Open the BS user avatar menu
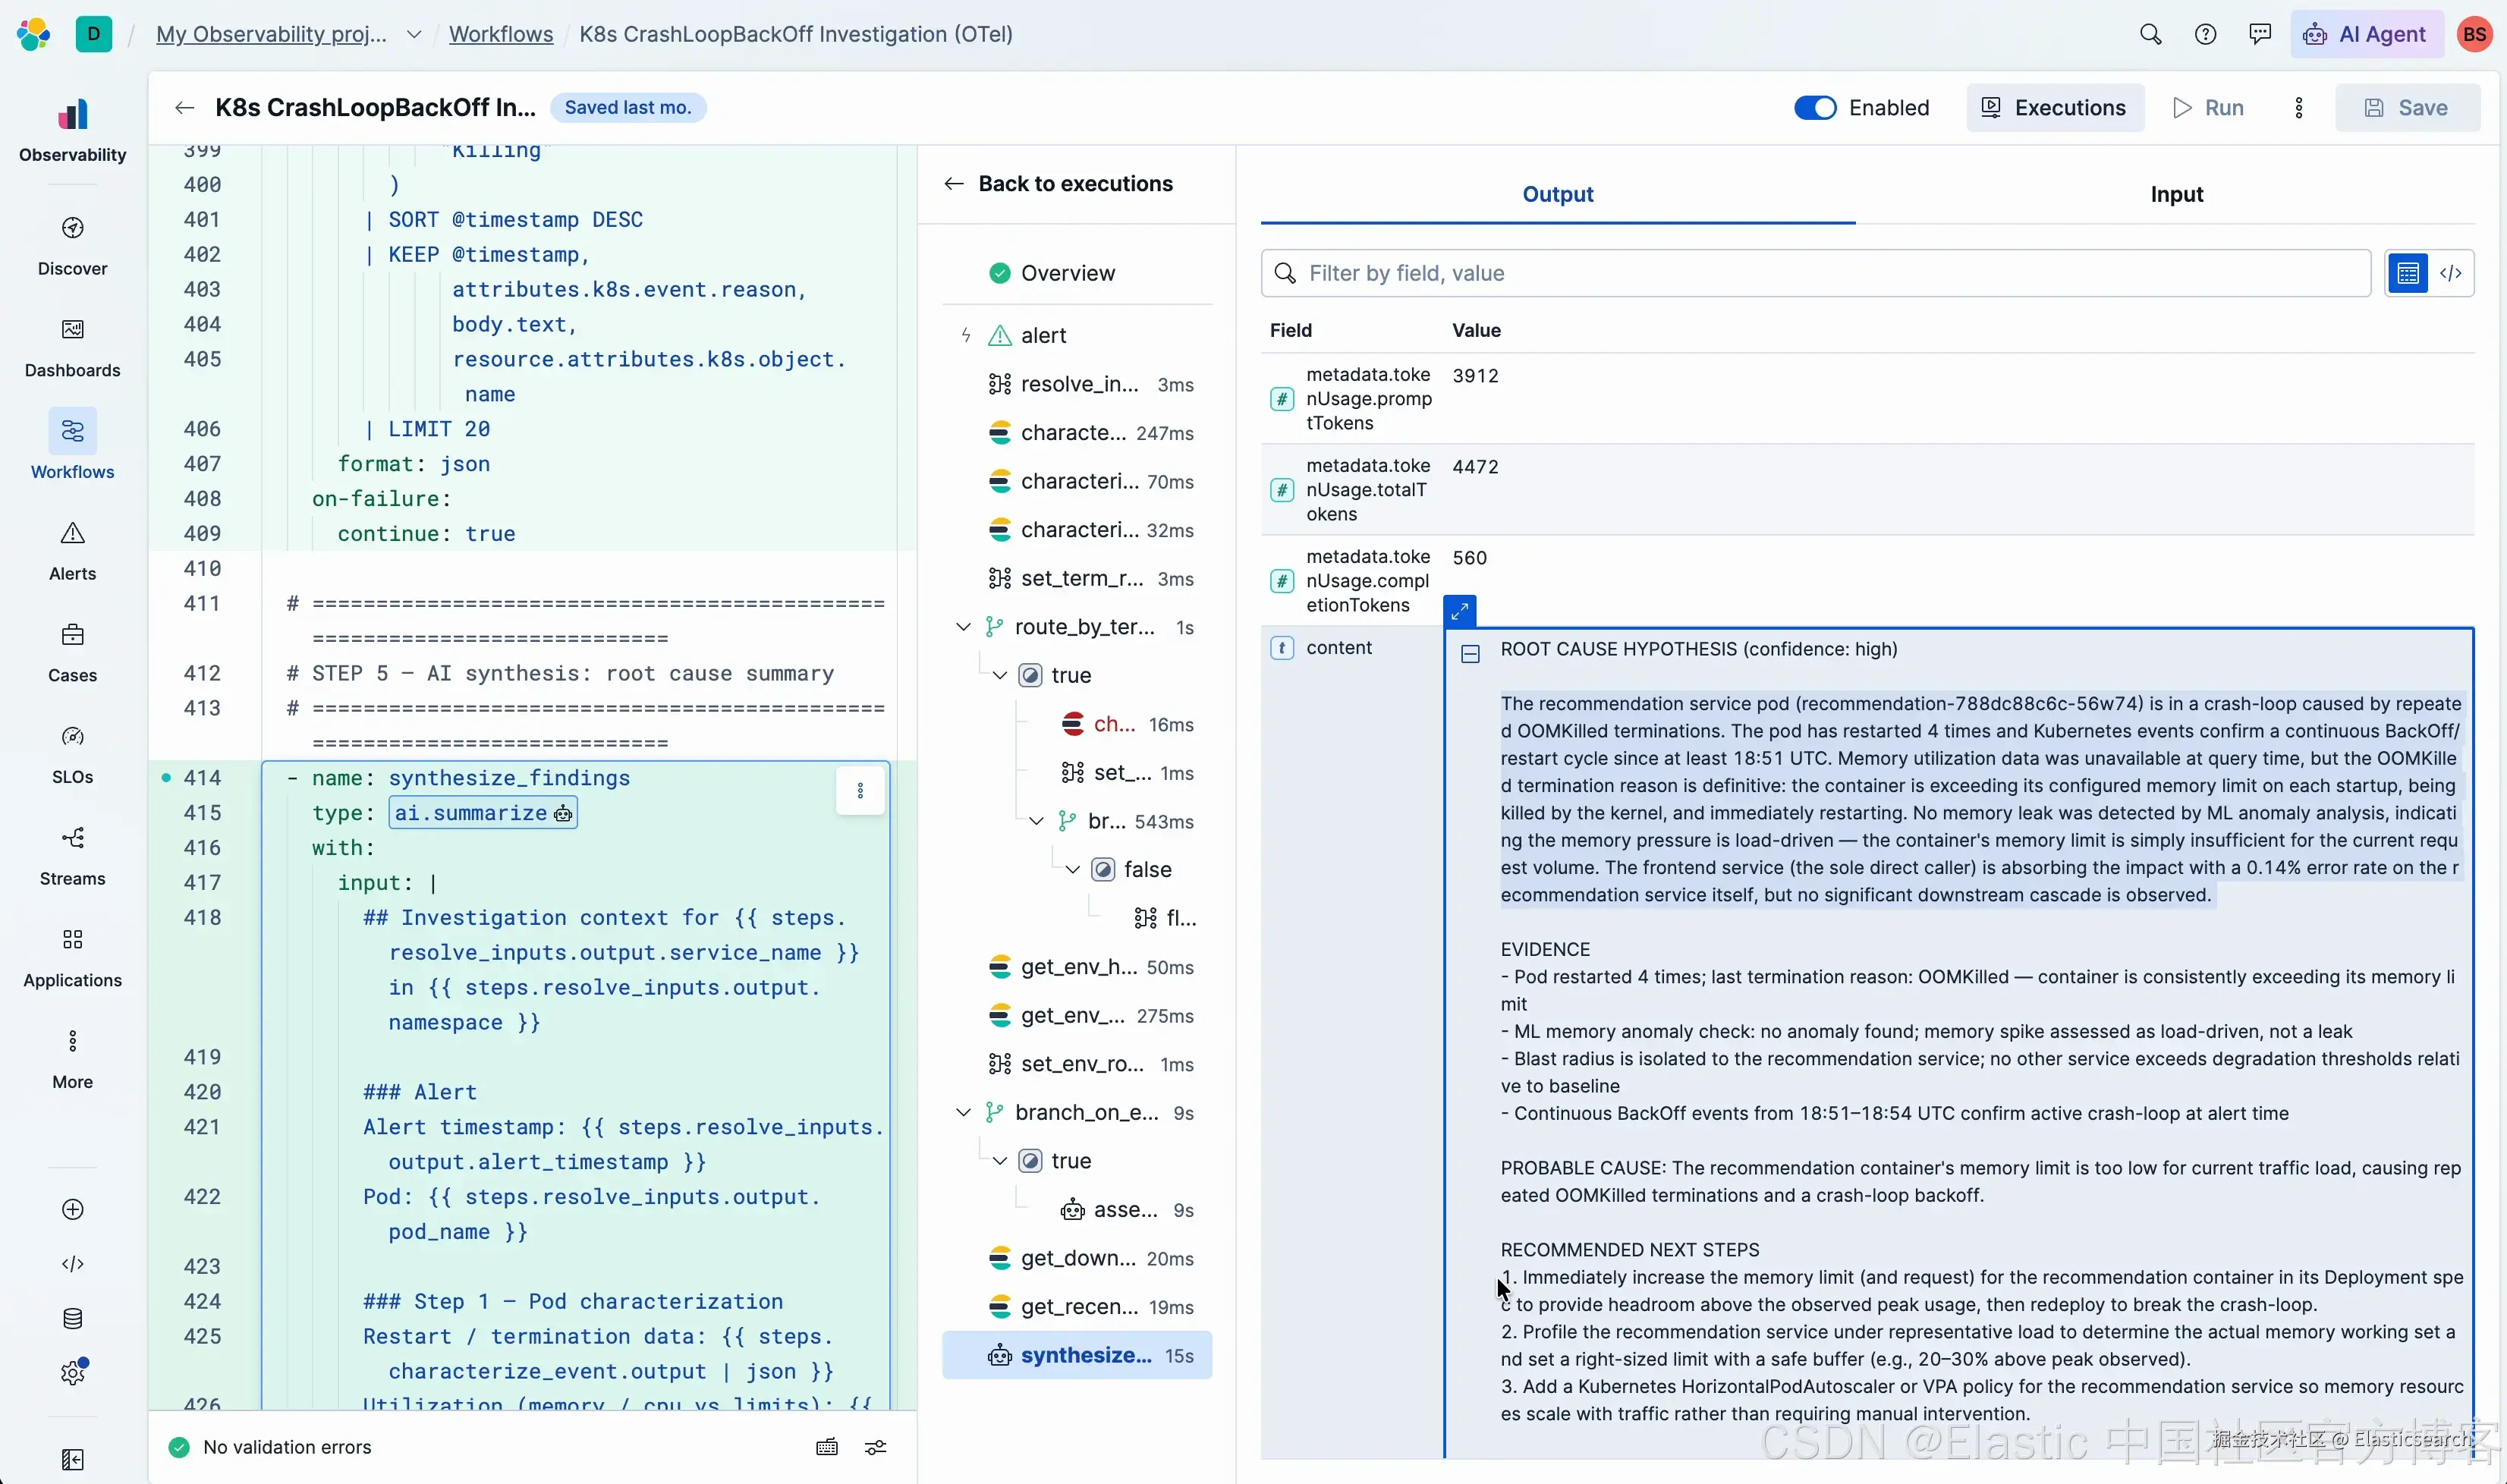This screenshot has height=1484, width=2507. 2474,34
